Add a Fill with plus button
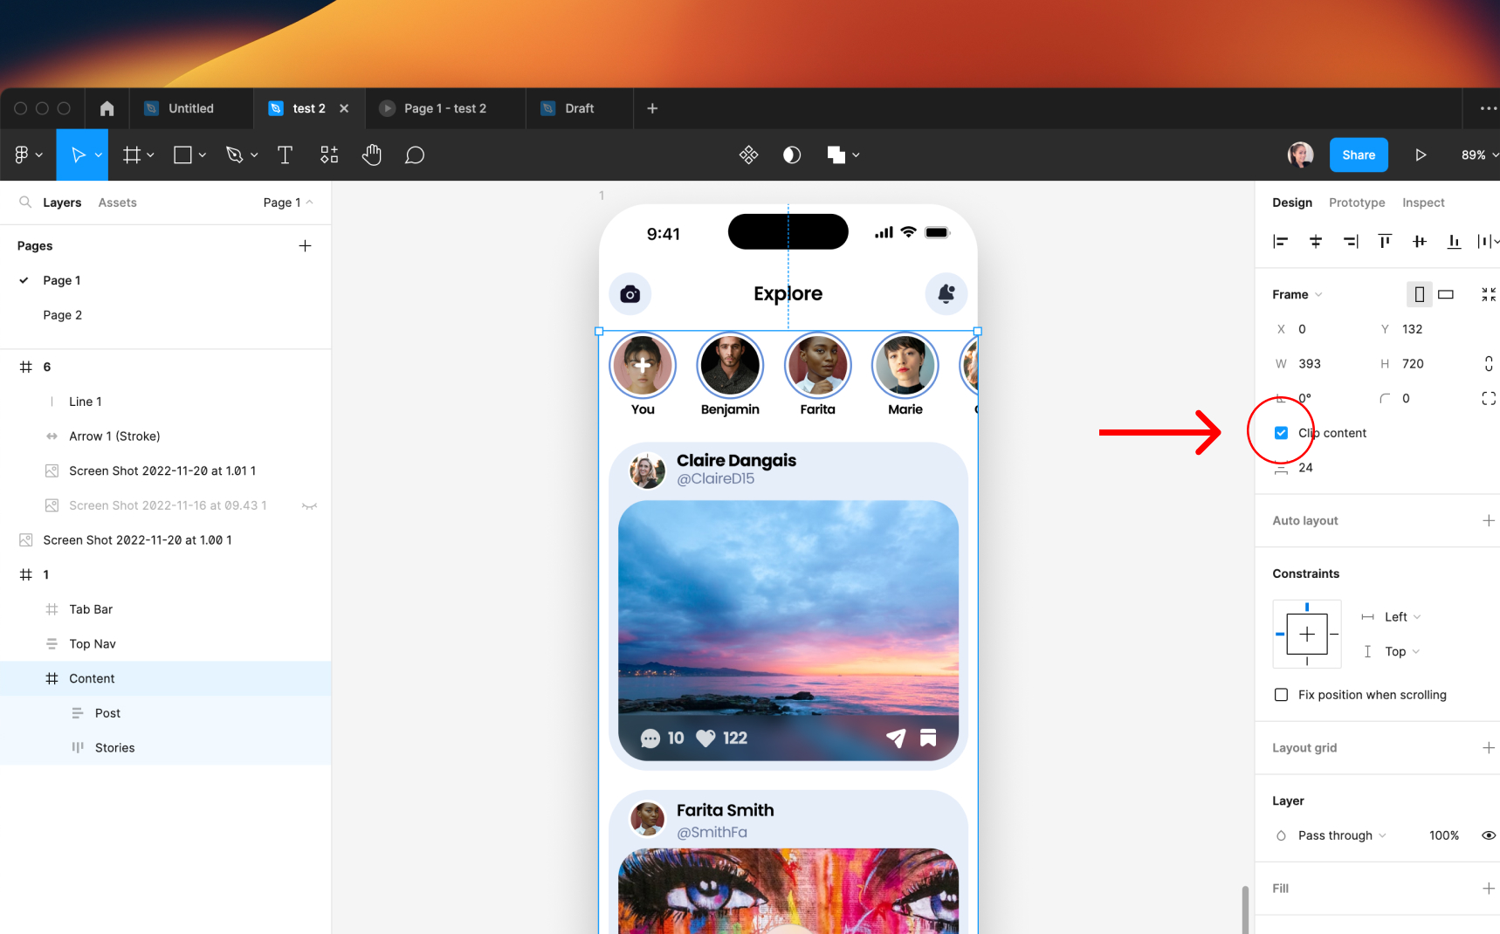 pyautogui.click(x=1489, y=888)
